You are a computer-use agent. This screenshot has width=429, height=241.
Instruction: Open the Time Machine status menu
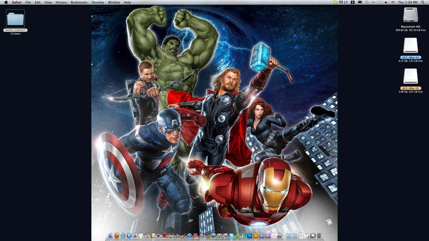[367, 2]
